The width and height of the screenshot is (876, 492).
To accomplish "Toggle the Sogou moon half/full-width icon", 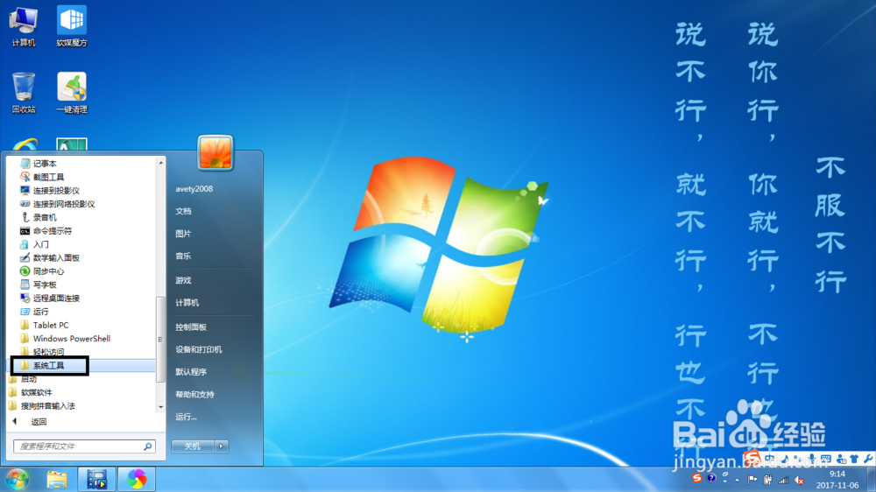I will click(785, 459).
